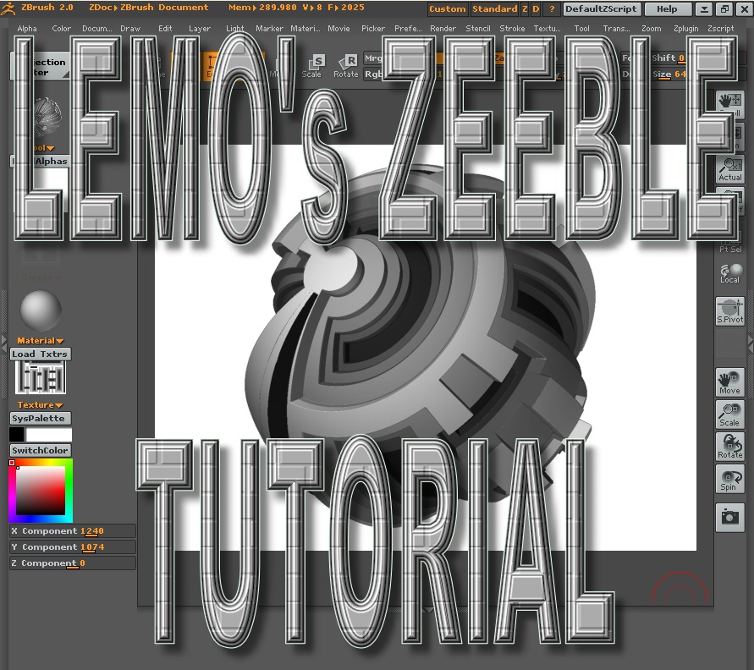Viewport: 754px width, 670px height.
Task: Open the Edit menu
Action: click(x=165, y=29)
